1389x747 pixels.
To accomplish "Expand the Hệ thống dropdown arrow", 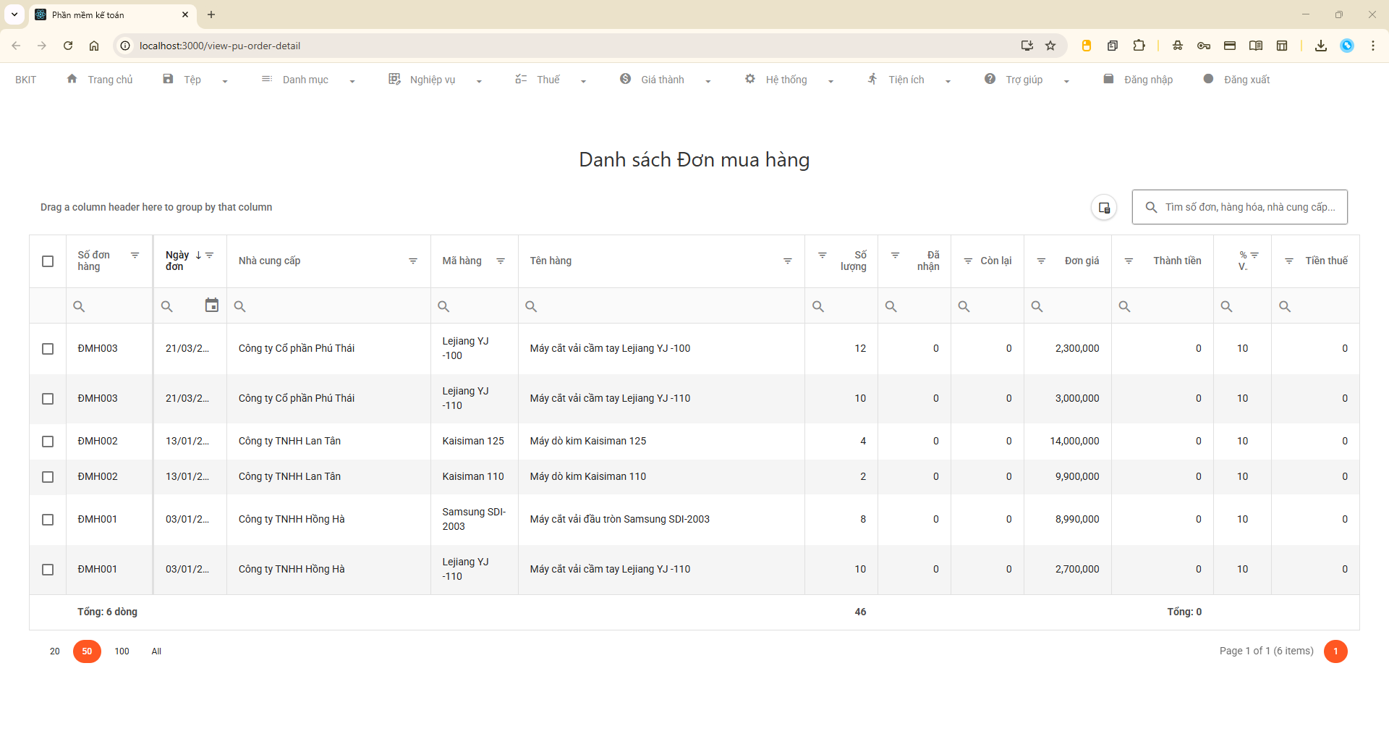I will point(831,81).
